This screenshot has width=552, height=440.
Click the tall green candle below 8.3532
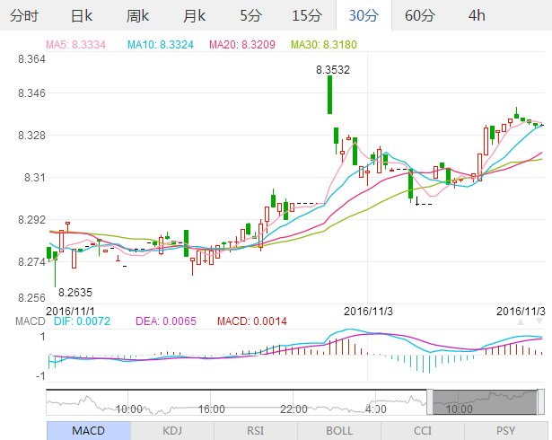coord(330,95)
